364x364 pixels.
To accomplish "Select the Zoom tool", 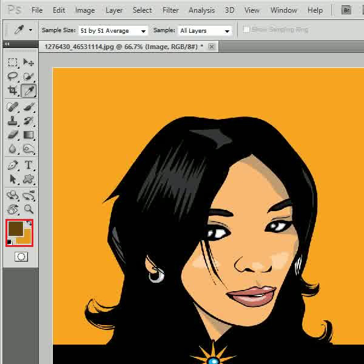I will click(x=29, y=209).
